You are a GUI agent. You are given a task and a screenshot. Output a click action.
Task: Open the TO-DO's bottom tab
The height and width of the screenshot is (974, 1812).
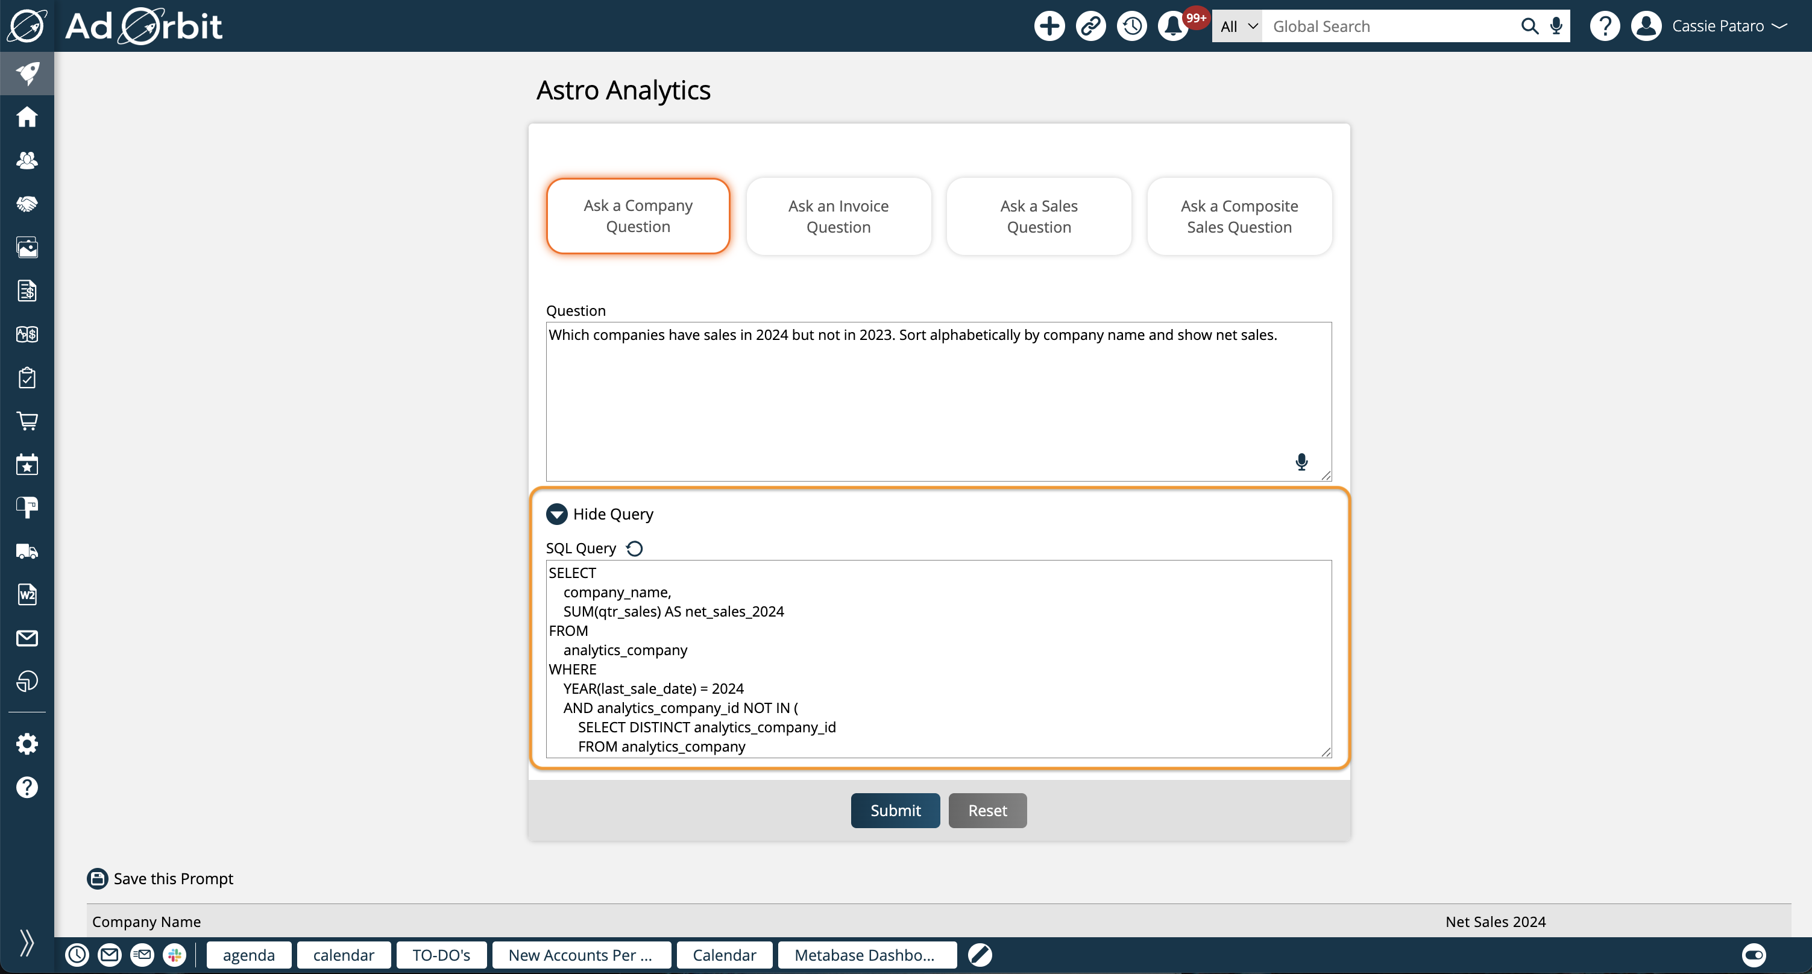click(x=441, y=955)
